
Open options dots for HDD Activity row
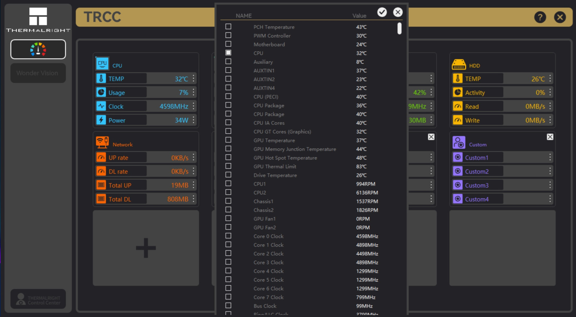(x=550, y=92)
